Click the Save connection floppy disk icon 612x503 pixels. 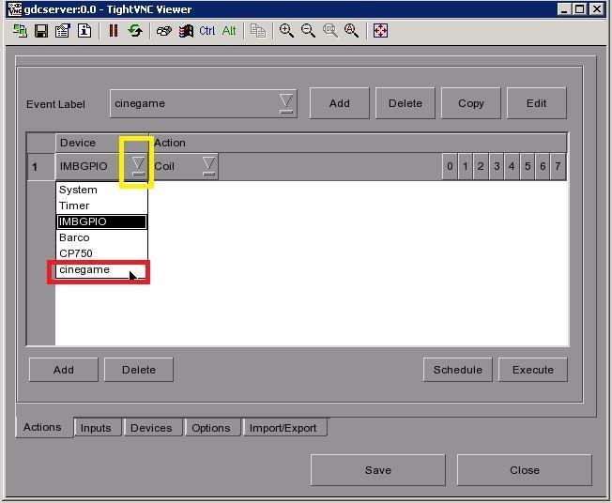click(41, 31)
